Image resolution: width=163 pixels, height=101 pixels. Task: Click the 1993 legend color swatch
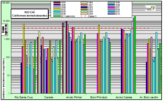coord(57,2)
